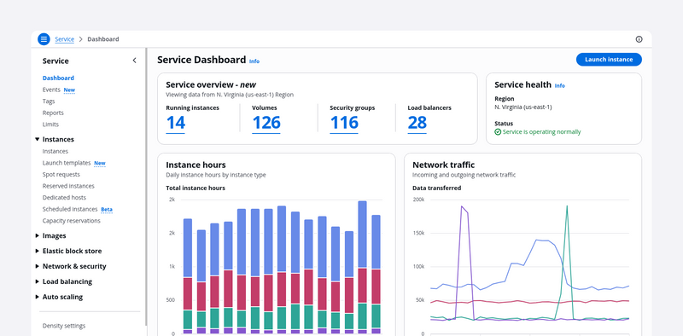The image size is (683, 336).
Task: Click 'N. Virginia (us-east-1)' under Region
Action: pos(524,107)
